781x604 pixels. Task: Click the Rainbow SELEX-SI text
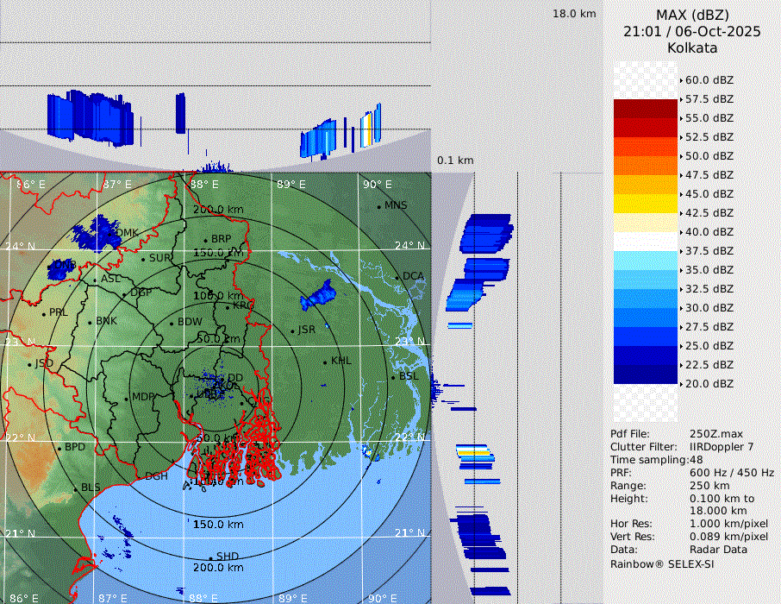tap(662, 564)
